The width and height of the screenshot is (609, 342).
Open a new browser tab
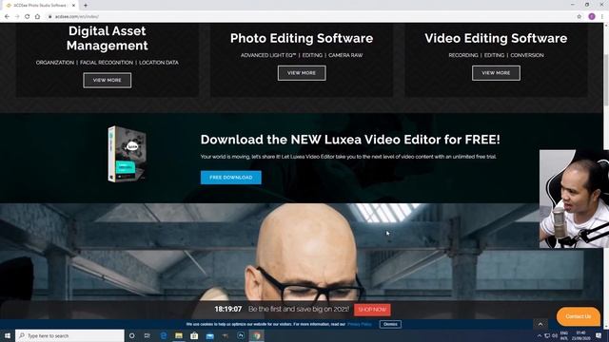(x=86, y=6)
